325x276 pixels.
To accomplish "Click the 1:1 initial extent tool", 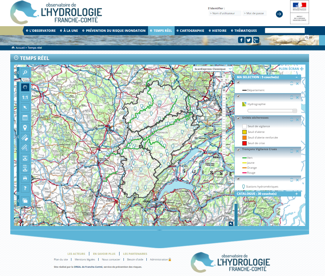I will tap(25, 97).
